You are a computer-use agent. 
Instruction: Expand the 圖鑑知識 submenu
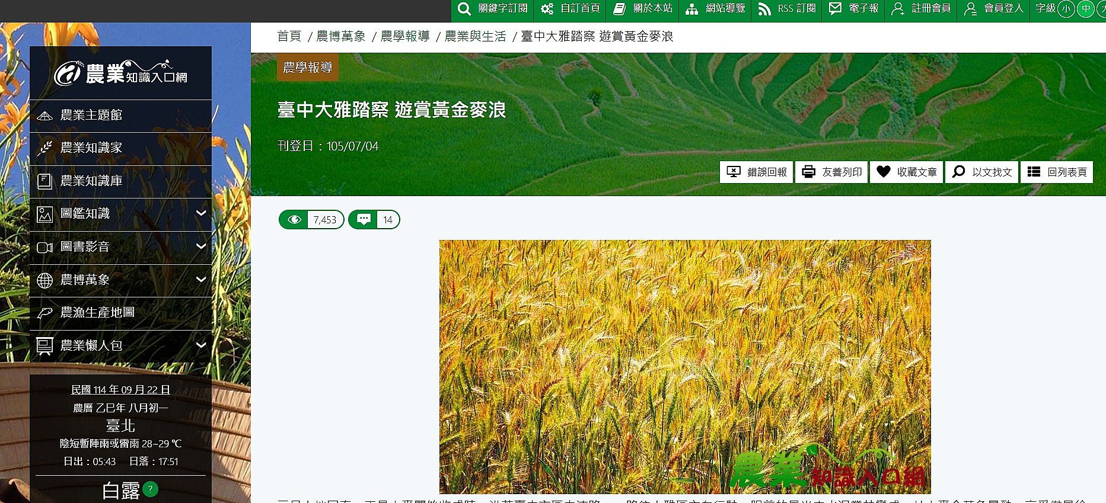(x=201, y=213)
